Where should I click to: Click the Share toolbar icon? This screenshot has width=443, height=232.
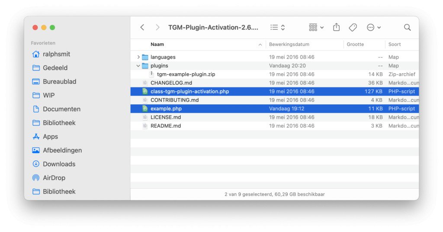click(x=336, y=27)
